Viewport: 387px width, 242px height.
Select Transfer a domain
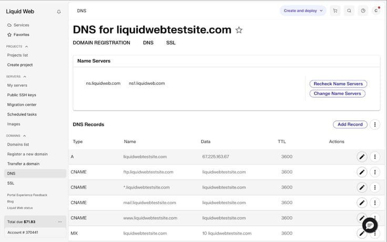(24, 164)
